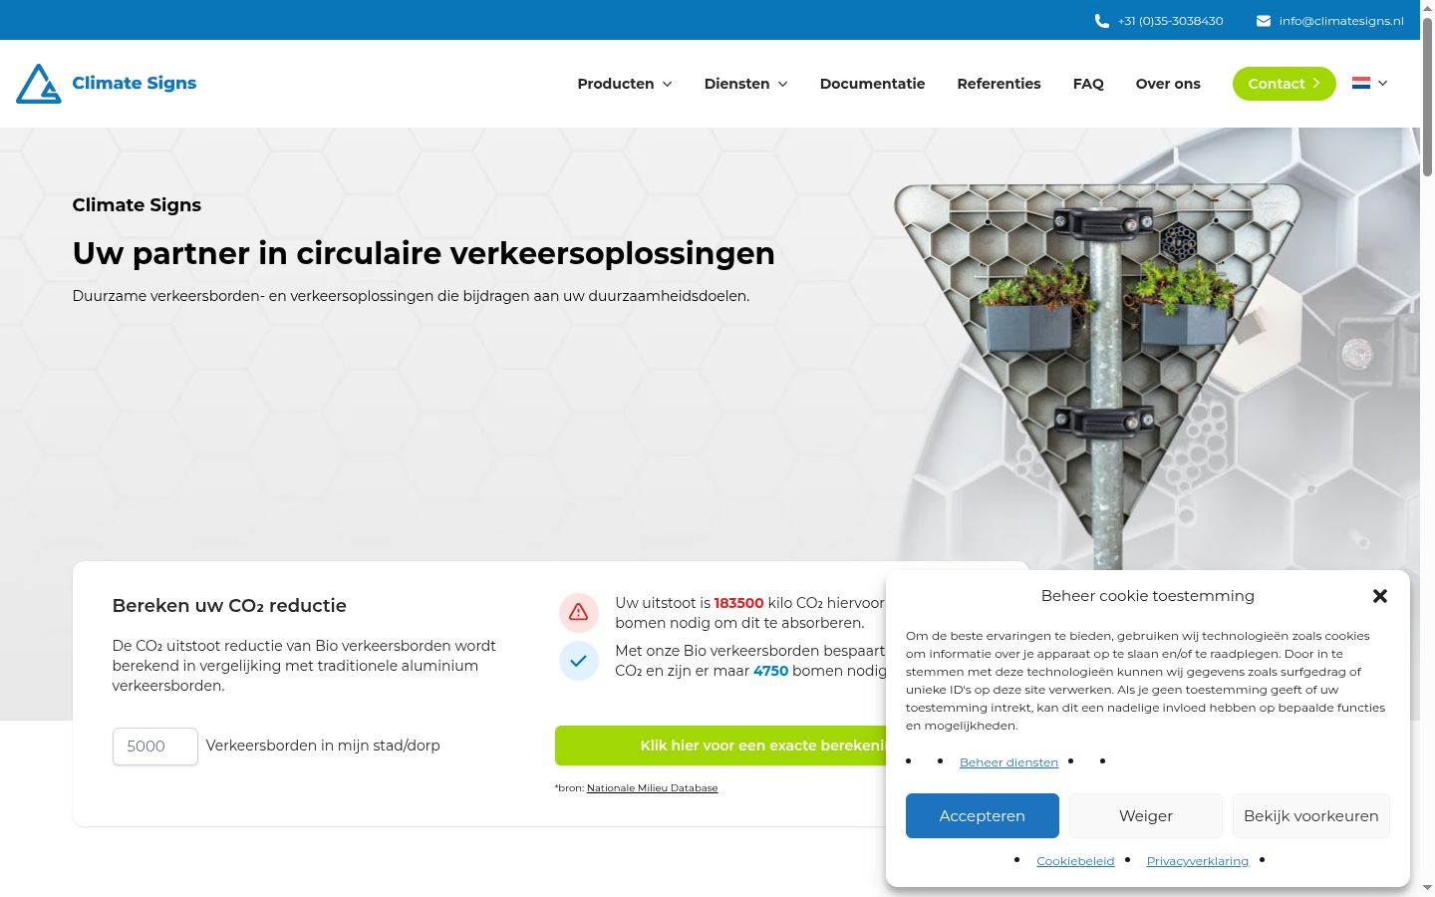Click the green exacte berekening button
This screenshot has height=897, width=1435.
[x=720, y=746]
